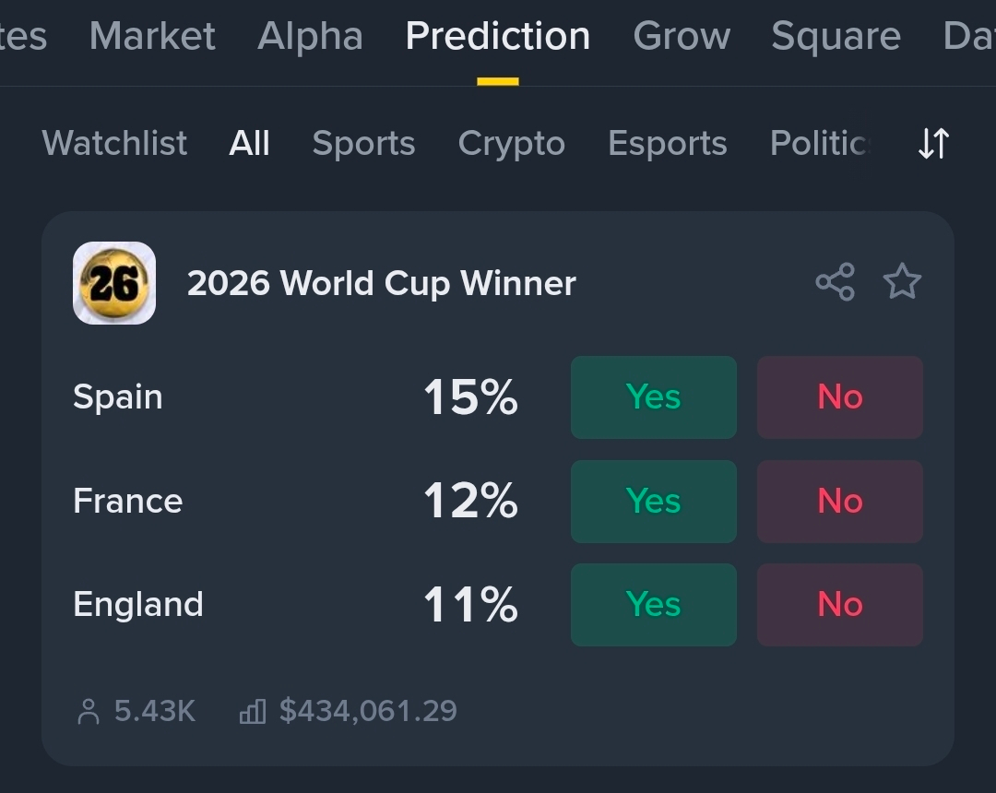The width and height of the screenshot is (996, 793).
Task: Add World Cup market to watchlist star
Action: (x=902, y=282)
